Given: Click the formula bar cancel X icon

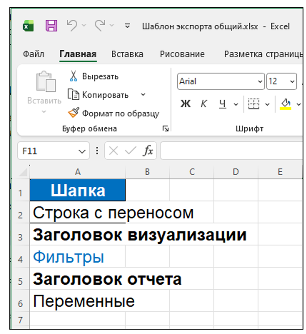Looking at the screenshot, I should pyautogui.click(x=113, y=151).
